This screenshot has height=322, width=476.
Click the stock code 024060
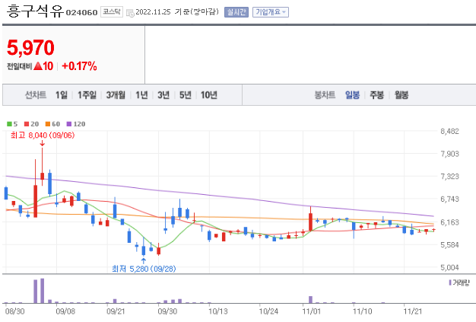point(81,13)
